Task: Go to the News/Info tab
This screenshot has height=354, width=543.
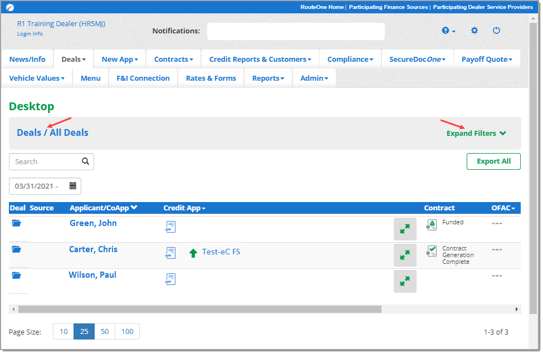Action: click(27, 59)
